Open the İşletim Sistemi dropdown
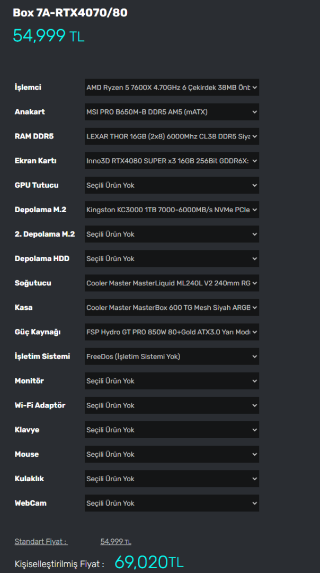 [x=172, y=357]
